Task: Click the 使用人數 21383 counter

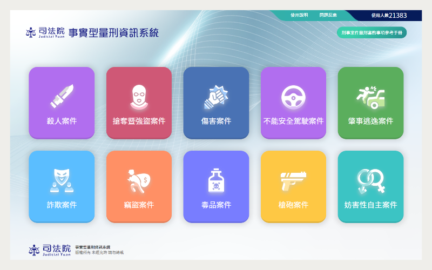Action: click(x=389, y=16)
